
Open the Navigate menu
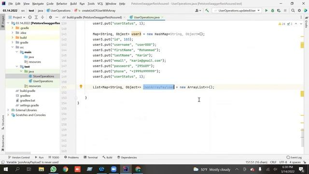coord(38,3)
